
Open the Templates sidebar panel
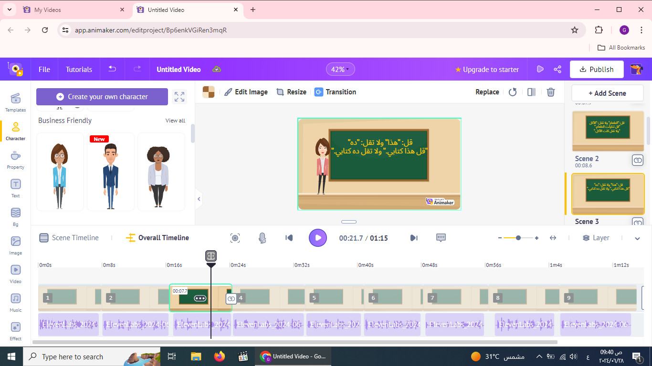click(x=15, y=102)
